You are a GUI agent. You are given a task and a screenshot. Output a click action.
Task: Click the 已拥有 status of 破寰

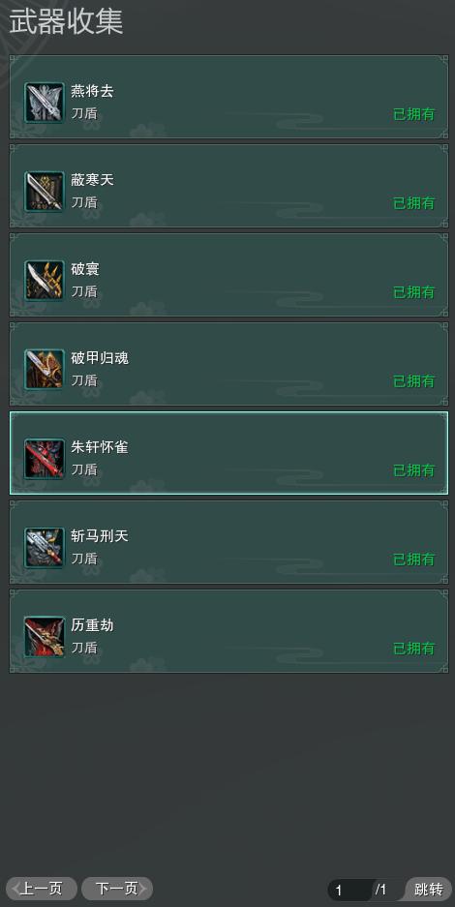click(414, 292)
